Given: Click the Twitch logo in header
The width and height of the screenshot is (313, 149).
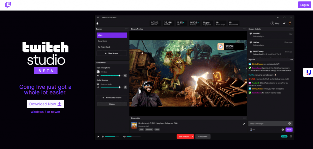Looking at the screenshot, I should point(8,5).
